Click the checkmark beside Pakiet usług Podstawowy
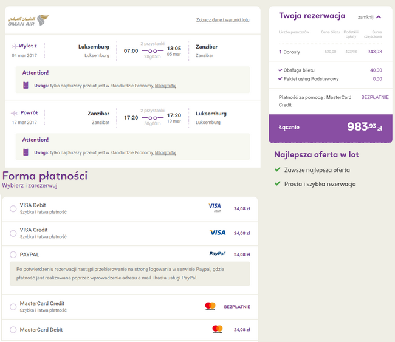The image size is (395, 342). coord(280,79)
